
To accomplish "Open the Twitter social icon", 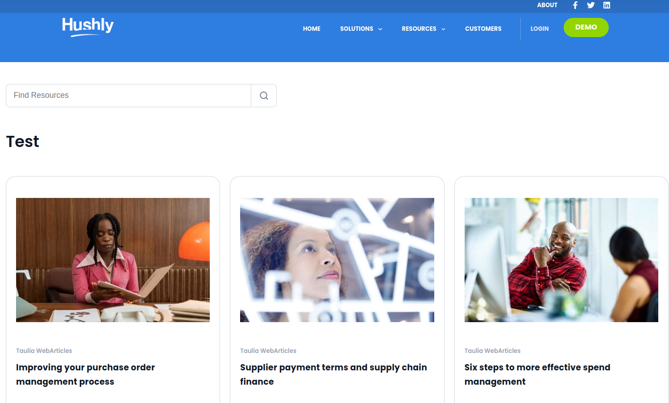I will 591,5.
